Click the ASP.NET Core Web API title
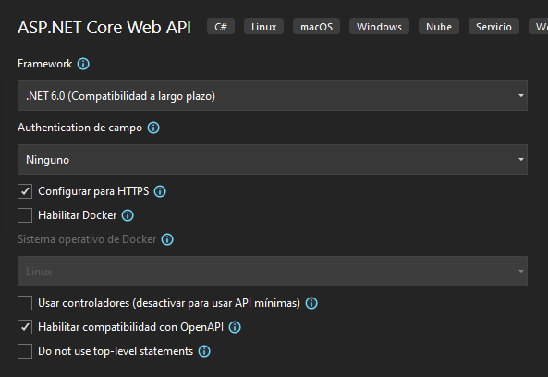548x377 pixels. point(104,27)
